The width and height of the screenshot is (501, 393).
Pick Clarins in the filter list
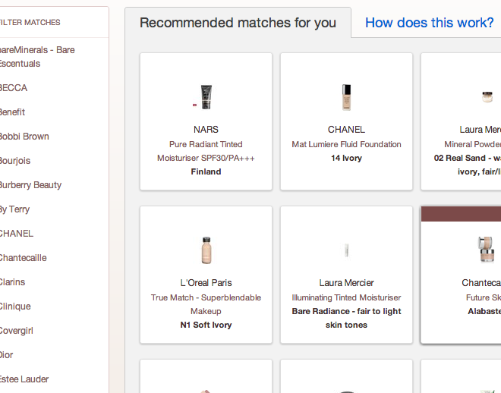point(13,282)
